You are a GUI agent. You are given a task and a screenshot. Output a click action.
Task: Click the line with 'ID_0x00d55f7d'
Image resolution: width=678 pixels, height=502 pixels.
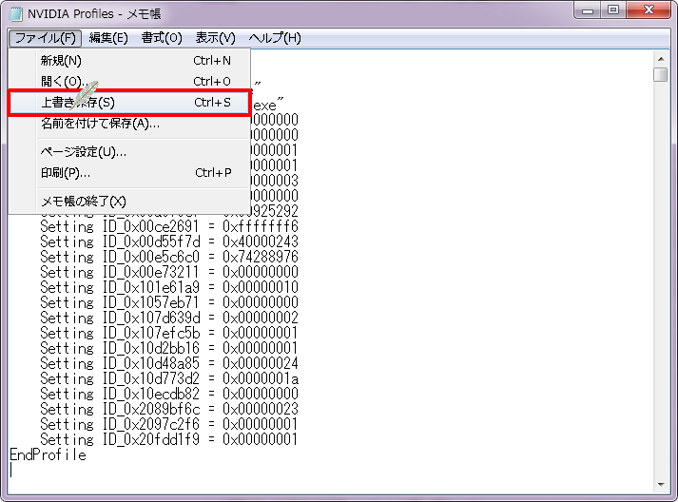tap(169, 241)
